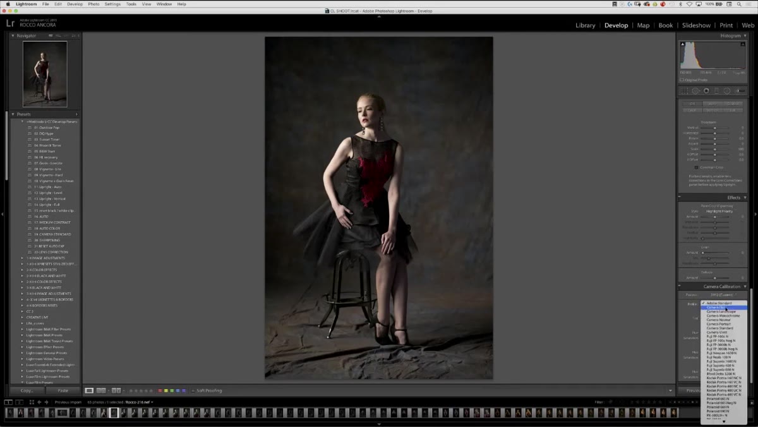758x427 pixels.
Task: Select the Spot Removal tool icon
Action: pyautogui.click(x=695, y=91)
